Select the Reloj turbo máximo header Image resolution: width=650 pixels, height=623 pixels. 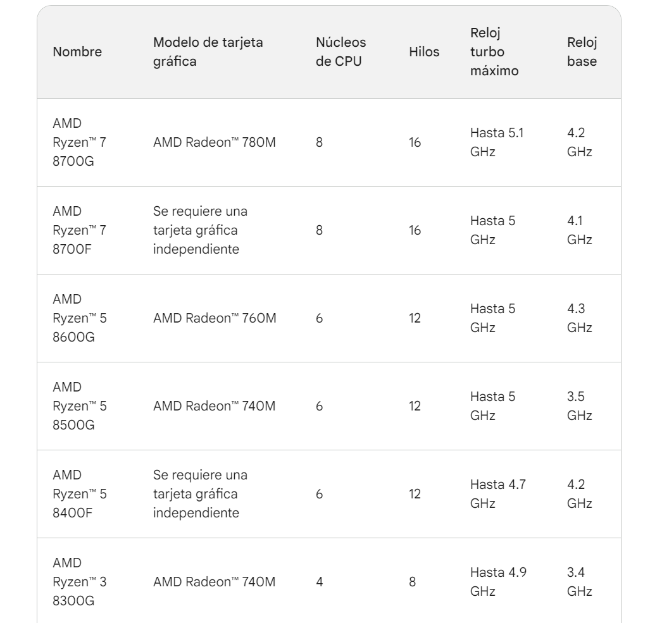click(x=494, y=52)
